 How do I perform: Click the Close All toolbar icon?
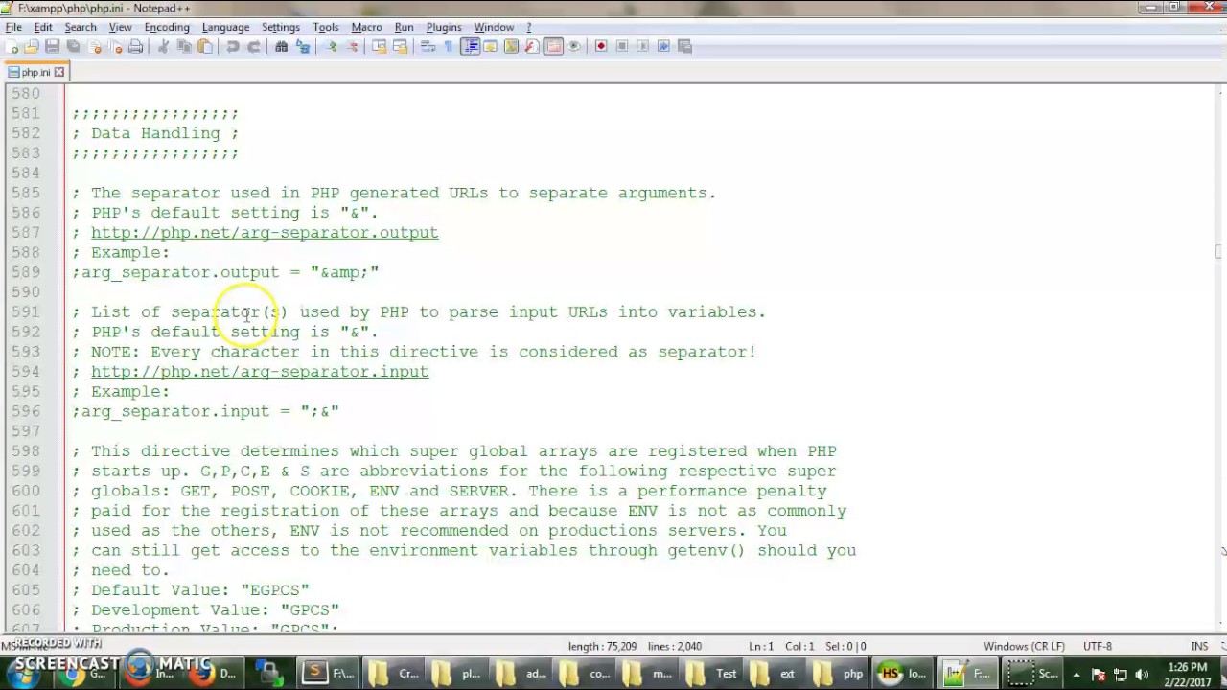coord(114,46)
